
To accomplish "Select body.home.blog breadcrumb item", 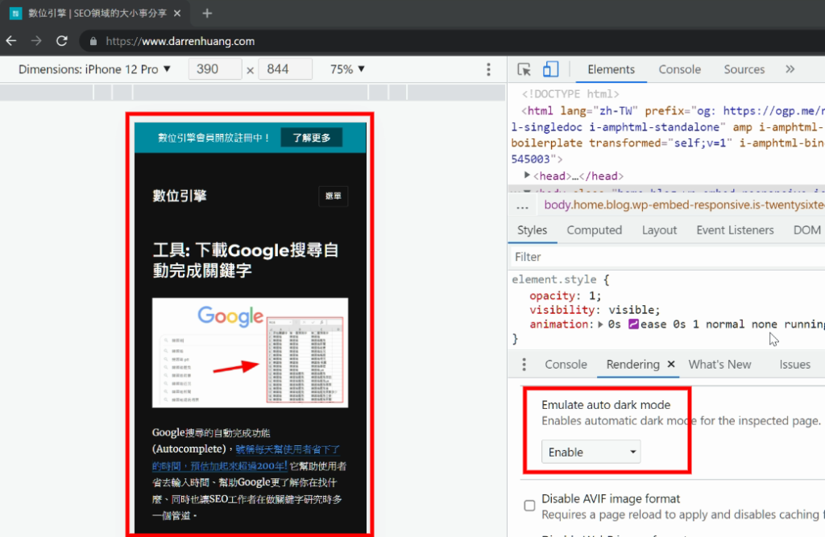I will pyautogui.click(x=684, y=205).
